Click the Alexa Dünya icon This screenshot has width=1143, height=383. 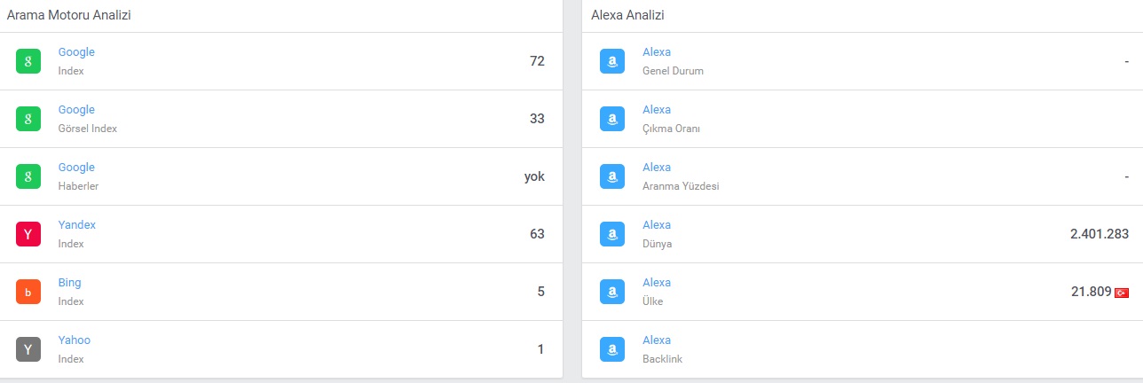click(x=612, y=234)
